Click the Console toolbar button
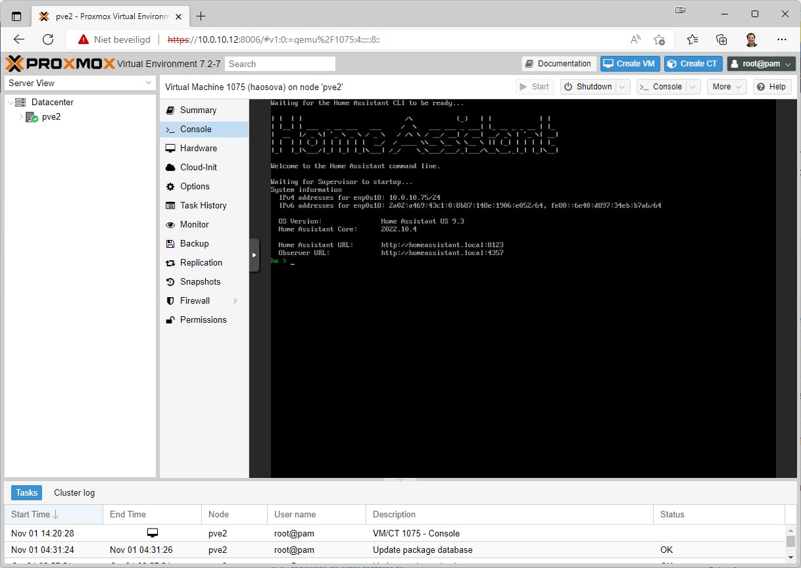Image resolution: width=801 pixels, height=568 pixels. click(x=661, y=87)
